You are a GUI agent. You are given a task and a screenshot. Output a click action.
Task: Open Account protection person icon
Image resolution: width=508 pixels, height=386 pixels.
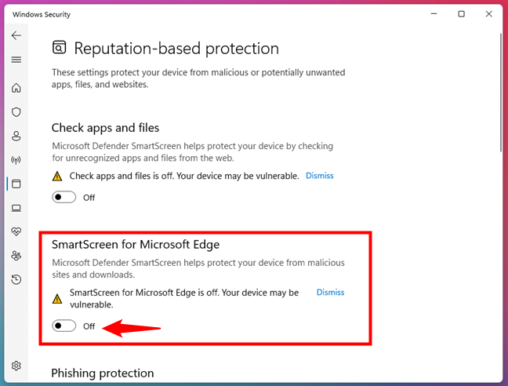point(16,136)
